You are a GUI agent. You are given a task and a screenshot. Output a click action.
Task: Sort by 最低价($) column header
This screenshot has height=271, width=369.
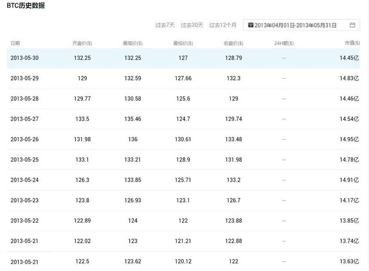coord(183,43)
